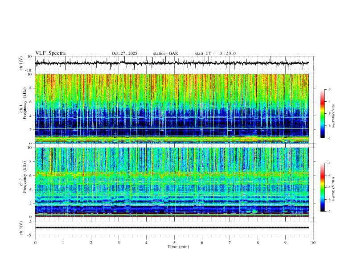The image size is (353, 272).
Task: Click the lower colorbar 'log(PSD)(V²/Hz)' label
Action: 333,189
